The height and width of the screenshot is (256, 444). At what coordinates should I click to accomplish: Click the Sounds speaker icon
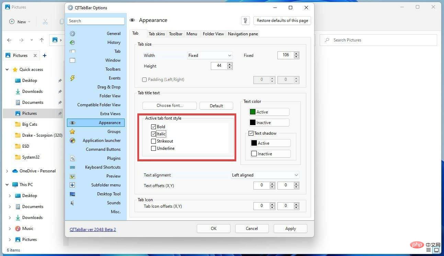point(72,203)
